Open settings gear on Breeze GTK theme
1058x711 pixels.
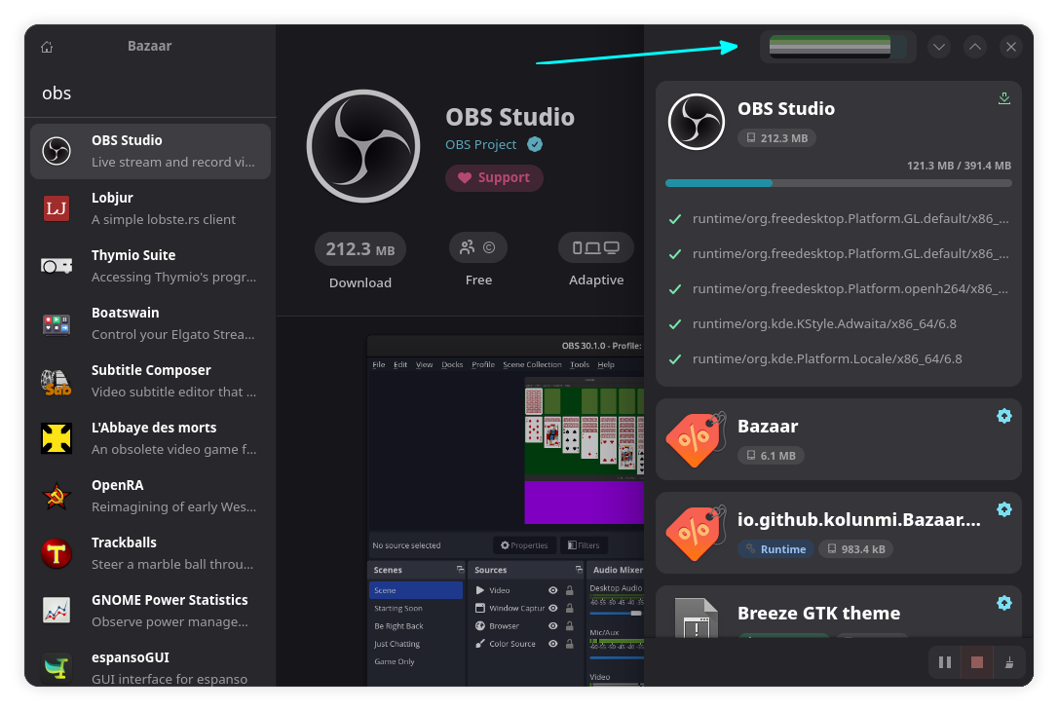point(1004,603)
